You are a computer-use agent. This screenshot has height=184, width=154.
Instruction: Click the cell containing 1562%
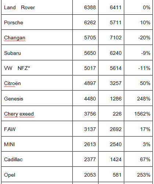point(138,113)
